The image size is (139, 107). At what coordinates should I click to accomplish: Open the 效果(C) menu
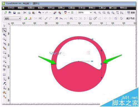(x=61, y=8)
